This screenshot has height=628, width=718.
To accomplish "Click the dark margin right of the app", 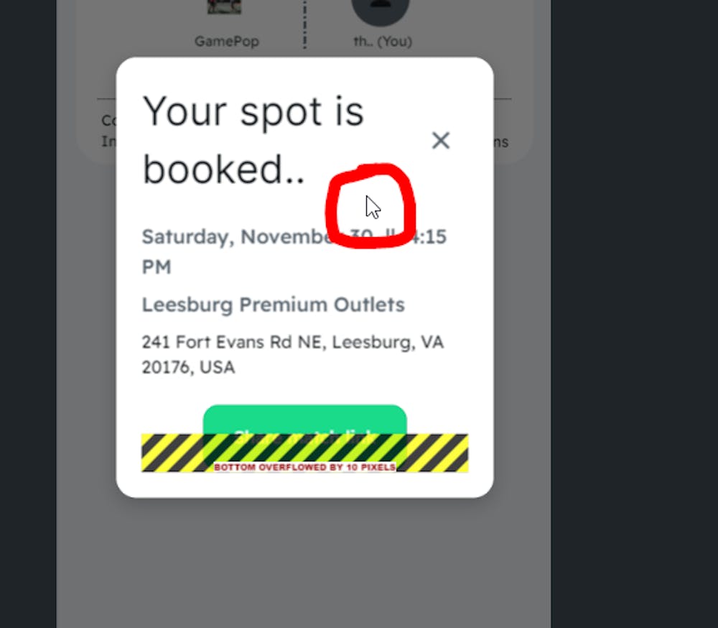I will [635, 314].
